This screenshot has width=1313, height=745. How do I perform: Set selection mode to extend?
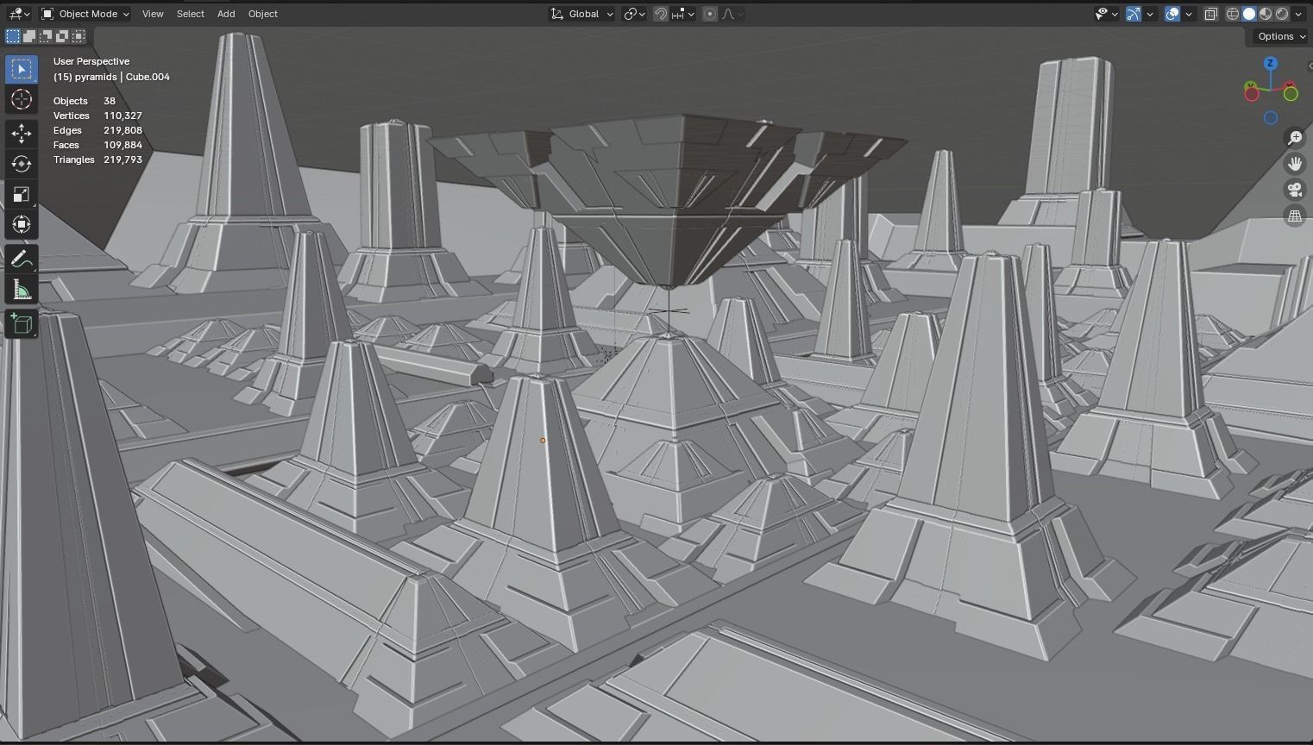(29, 36)
